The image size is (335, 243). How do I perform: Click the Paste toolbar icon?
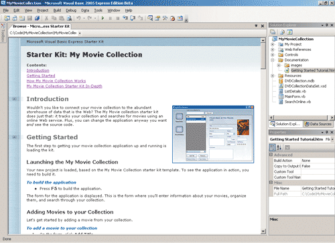pyautogui.click(x=62, y=18)
